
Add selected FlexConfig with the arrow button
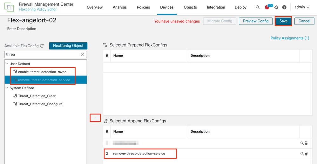click(x=95, y=118)
